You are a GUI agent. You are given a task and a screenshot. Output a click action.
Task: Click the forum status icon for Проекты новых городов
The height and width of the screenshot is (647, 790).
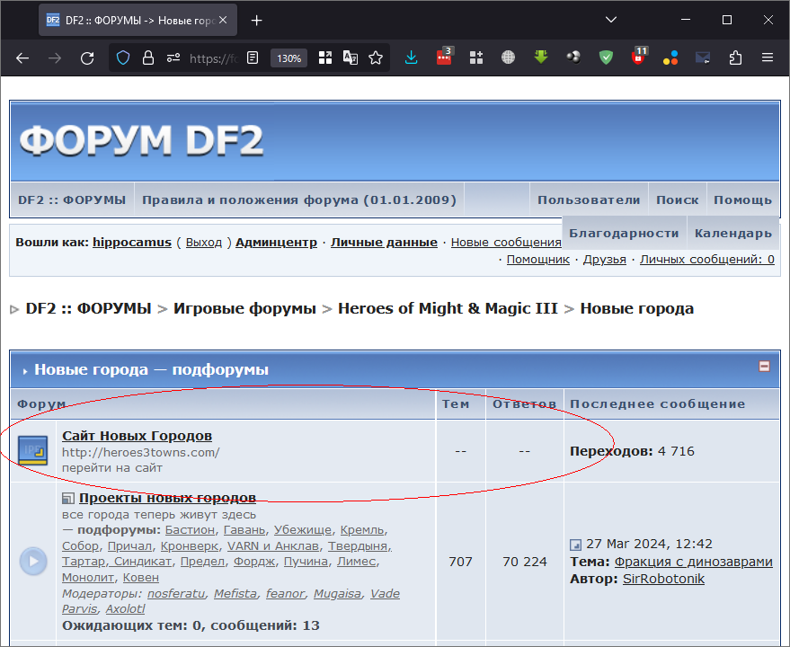33,562
